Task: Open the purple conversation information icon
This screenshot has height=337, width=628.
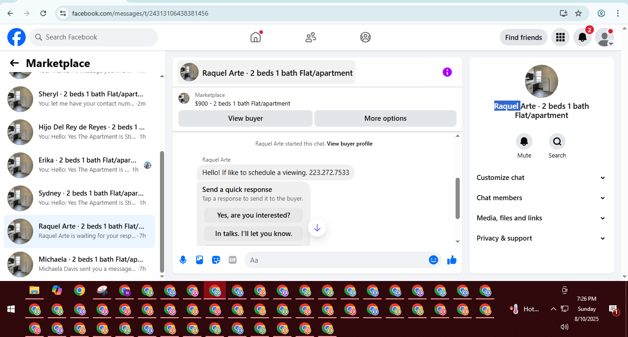Action: [447, 72]
